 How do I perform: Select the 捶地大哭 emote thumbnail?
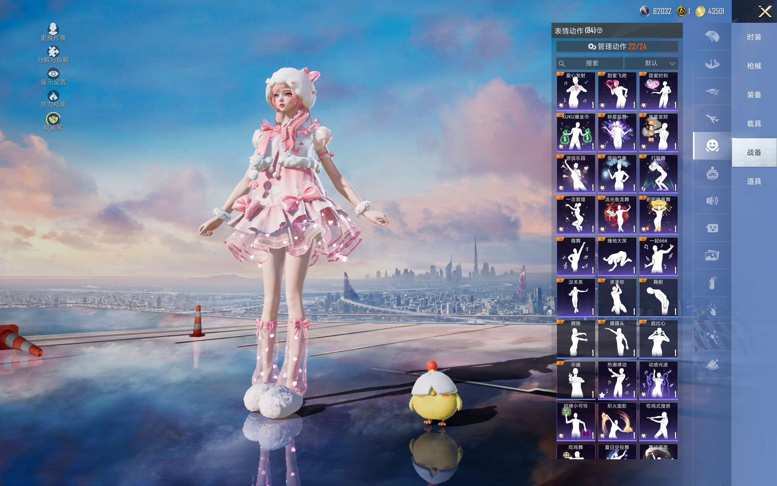[x=617, y=256]
